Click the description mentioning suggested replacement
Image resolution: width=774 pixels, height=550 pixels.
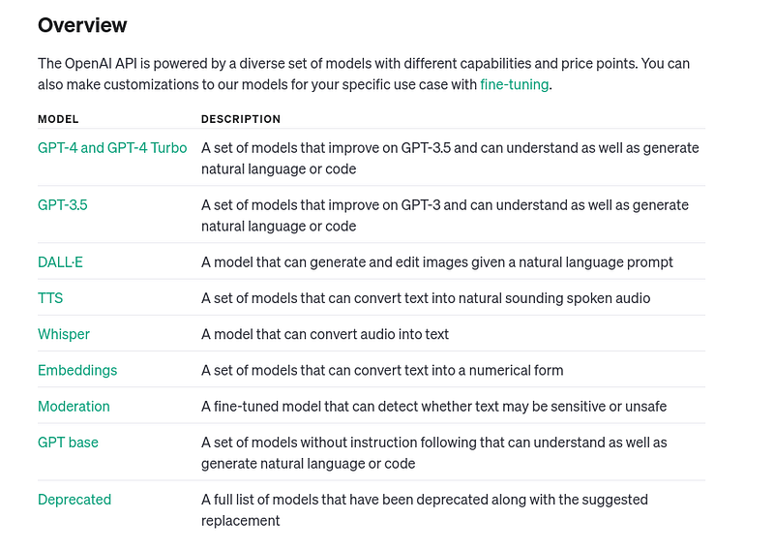click(425, 510)
